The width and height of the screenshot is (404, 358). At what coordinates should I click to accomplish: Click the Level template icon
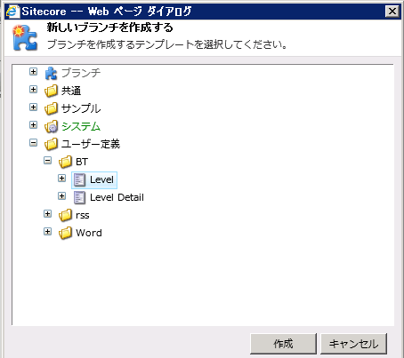pos(79,179)
